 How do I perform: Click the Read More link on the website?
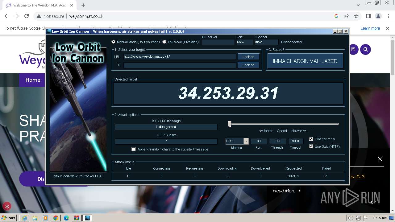(287, 191)
